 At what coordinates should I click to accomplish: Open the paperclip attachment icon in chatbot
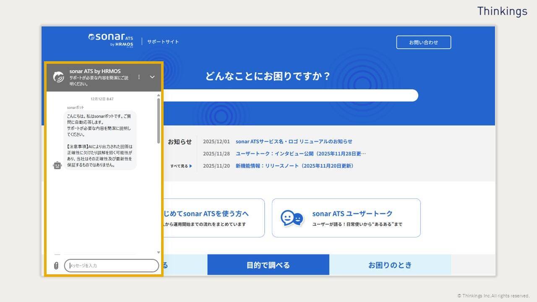[x=56, y=265]
